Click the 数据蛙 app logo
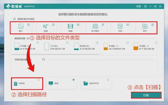Viewport: 168px width, 105px height. point(14,6)
